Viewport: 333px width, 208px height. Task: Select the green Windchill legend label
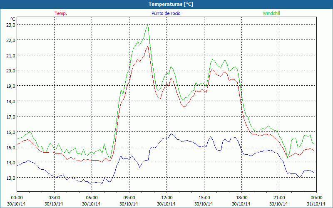[271, 13]
